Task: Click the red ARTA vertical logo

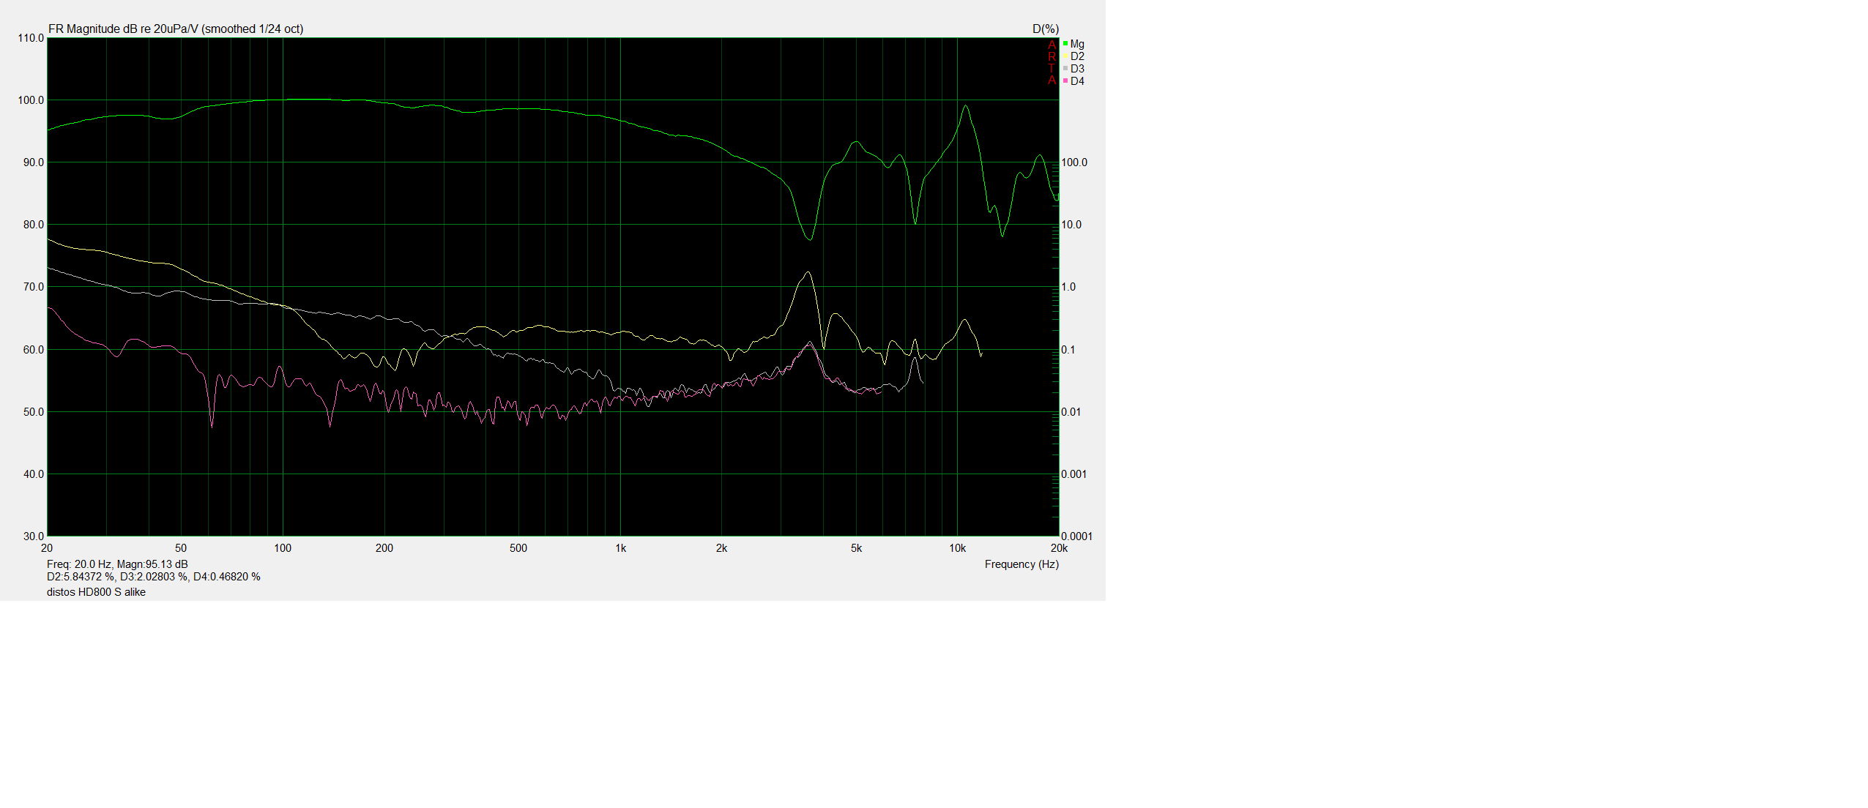Action: click(1052, 62)
